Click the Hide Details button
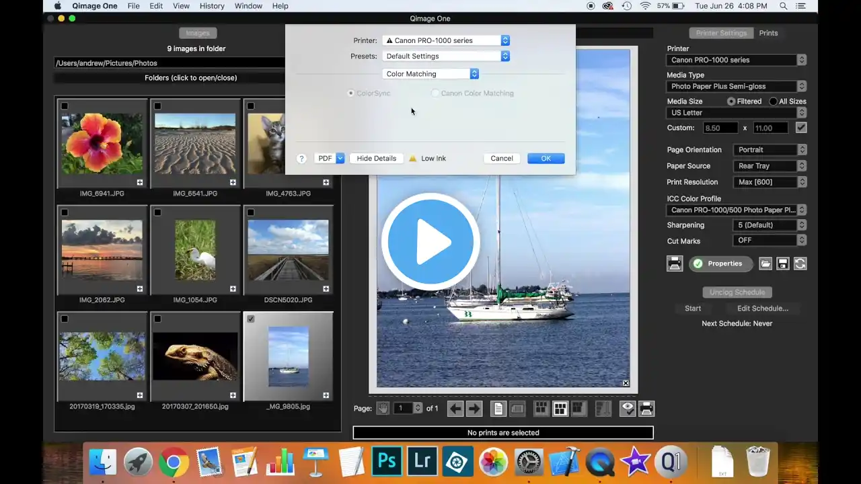The width and height of the screenshot is (861, 484). point(377,159)
